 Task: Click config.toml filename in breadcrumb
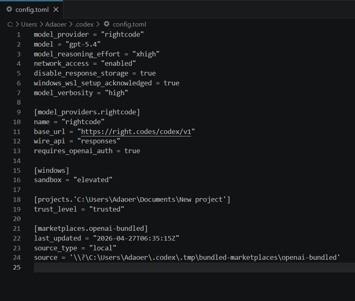tap(129, 25)
